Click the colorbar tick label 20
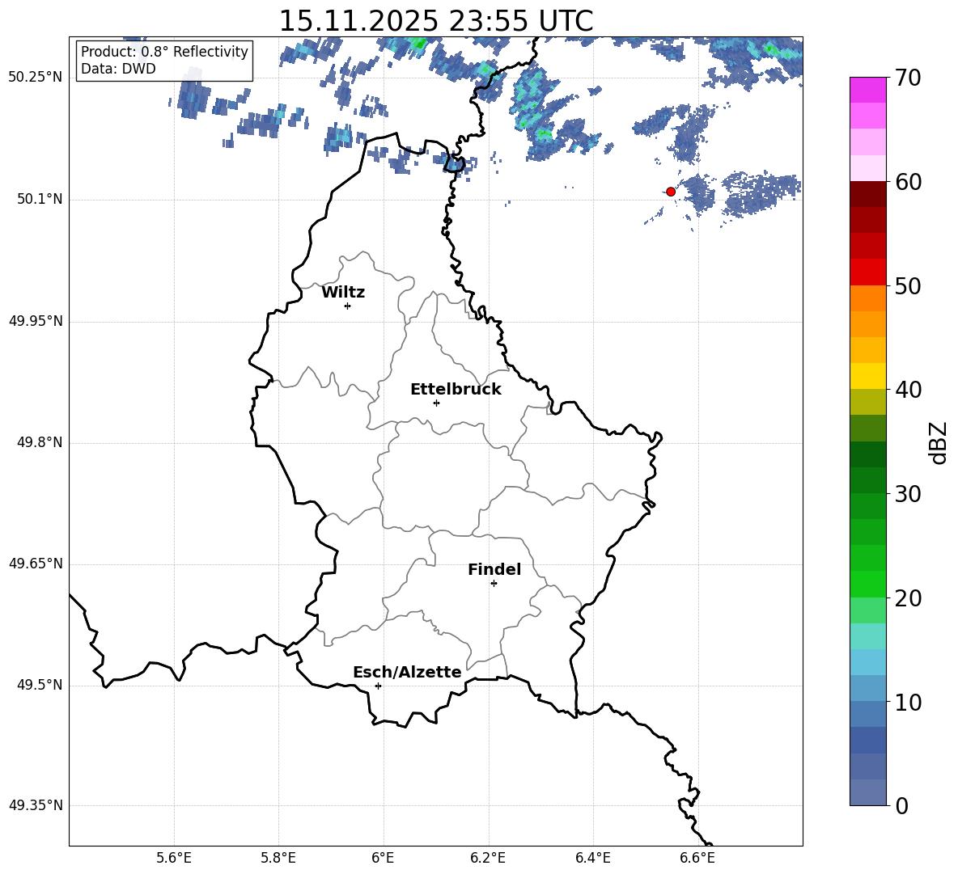 [x=907, y=597]
